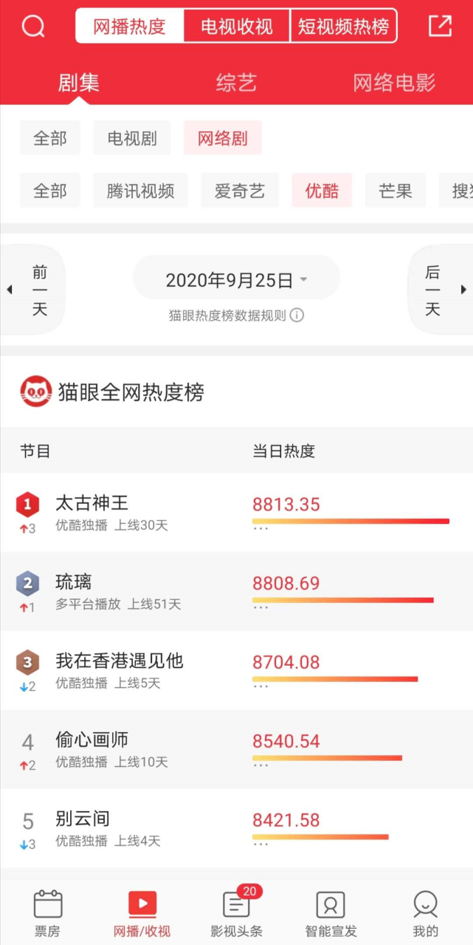Filter by 电视剧 type chip
Viewport: 473px width, 945px height.
coord(132,138)
